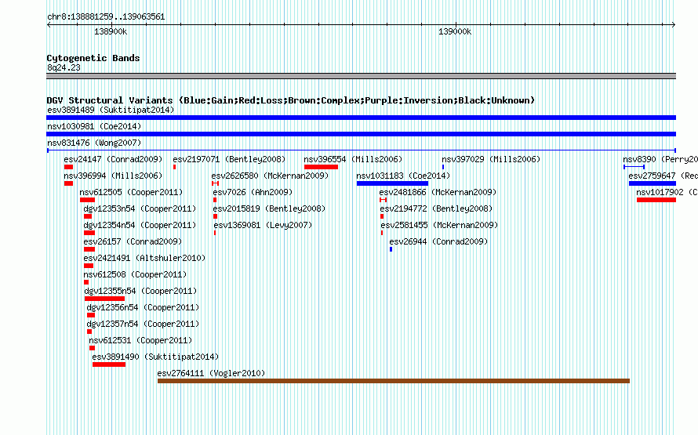The height and width of the screenshot is (435, 698).
Task: Select esv2581455 (McKernan2009) label
Action: (439, 225)
